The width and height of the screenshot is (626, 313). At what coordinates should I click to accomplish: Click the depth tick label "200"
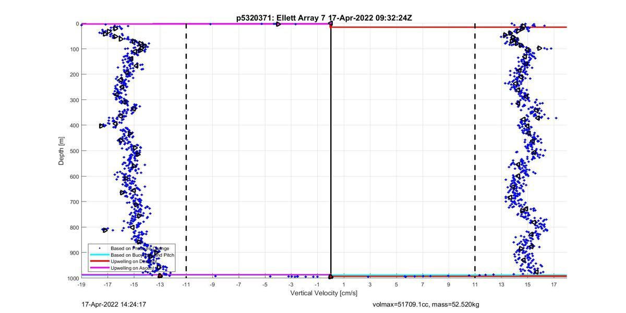[74, 75]
